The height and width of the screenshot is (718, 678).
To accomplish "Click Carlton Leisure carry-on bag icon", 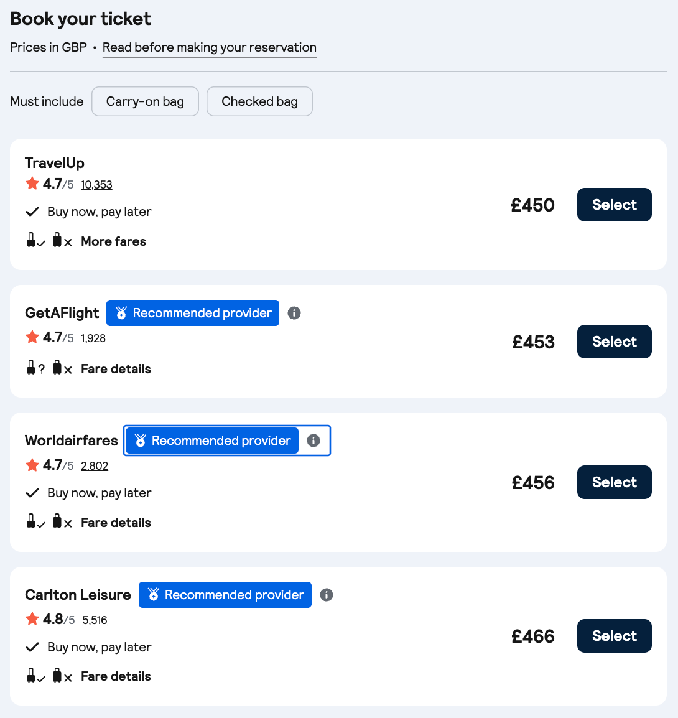I will click(35, 676).
